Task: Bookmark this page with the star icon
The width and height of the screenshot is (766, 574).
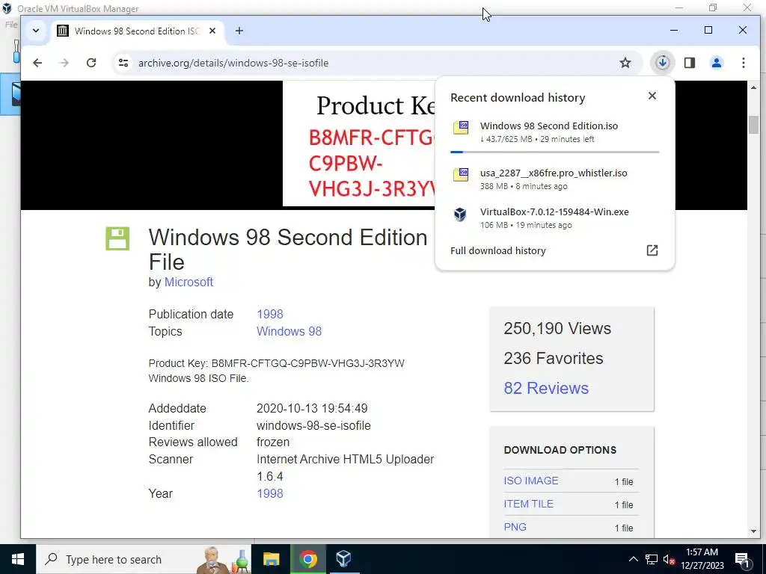Action: tap(625, 63)
